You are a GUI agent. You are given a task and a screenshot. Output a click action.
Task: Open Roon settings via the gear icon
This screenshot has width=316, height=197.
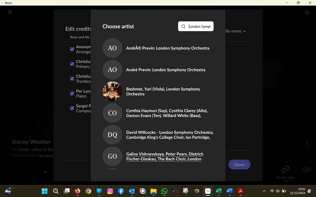click(x=307, y=12)
